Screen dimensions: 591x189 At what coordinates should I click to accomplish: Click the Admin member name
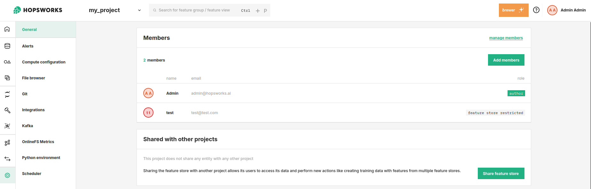pyautogui.click(x=172, y=93)
